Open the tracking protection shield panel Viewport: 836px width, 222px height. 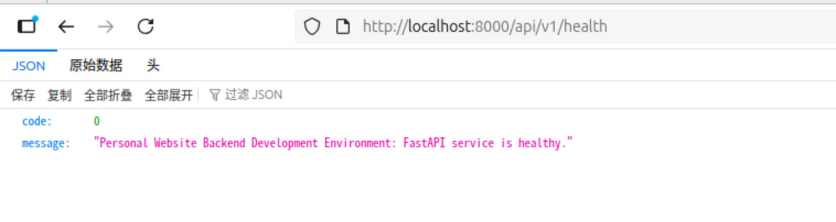(x=312, y=26)
